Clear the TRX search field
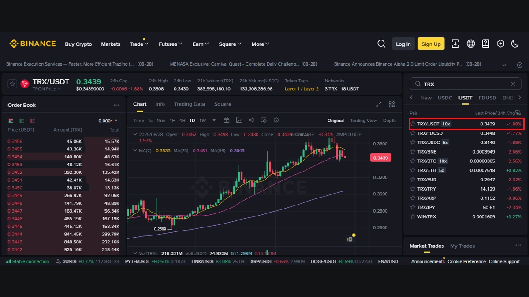 (x=513, y=84)
